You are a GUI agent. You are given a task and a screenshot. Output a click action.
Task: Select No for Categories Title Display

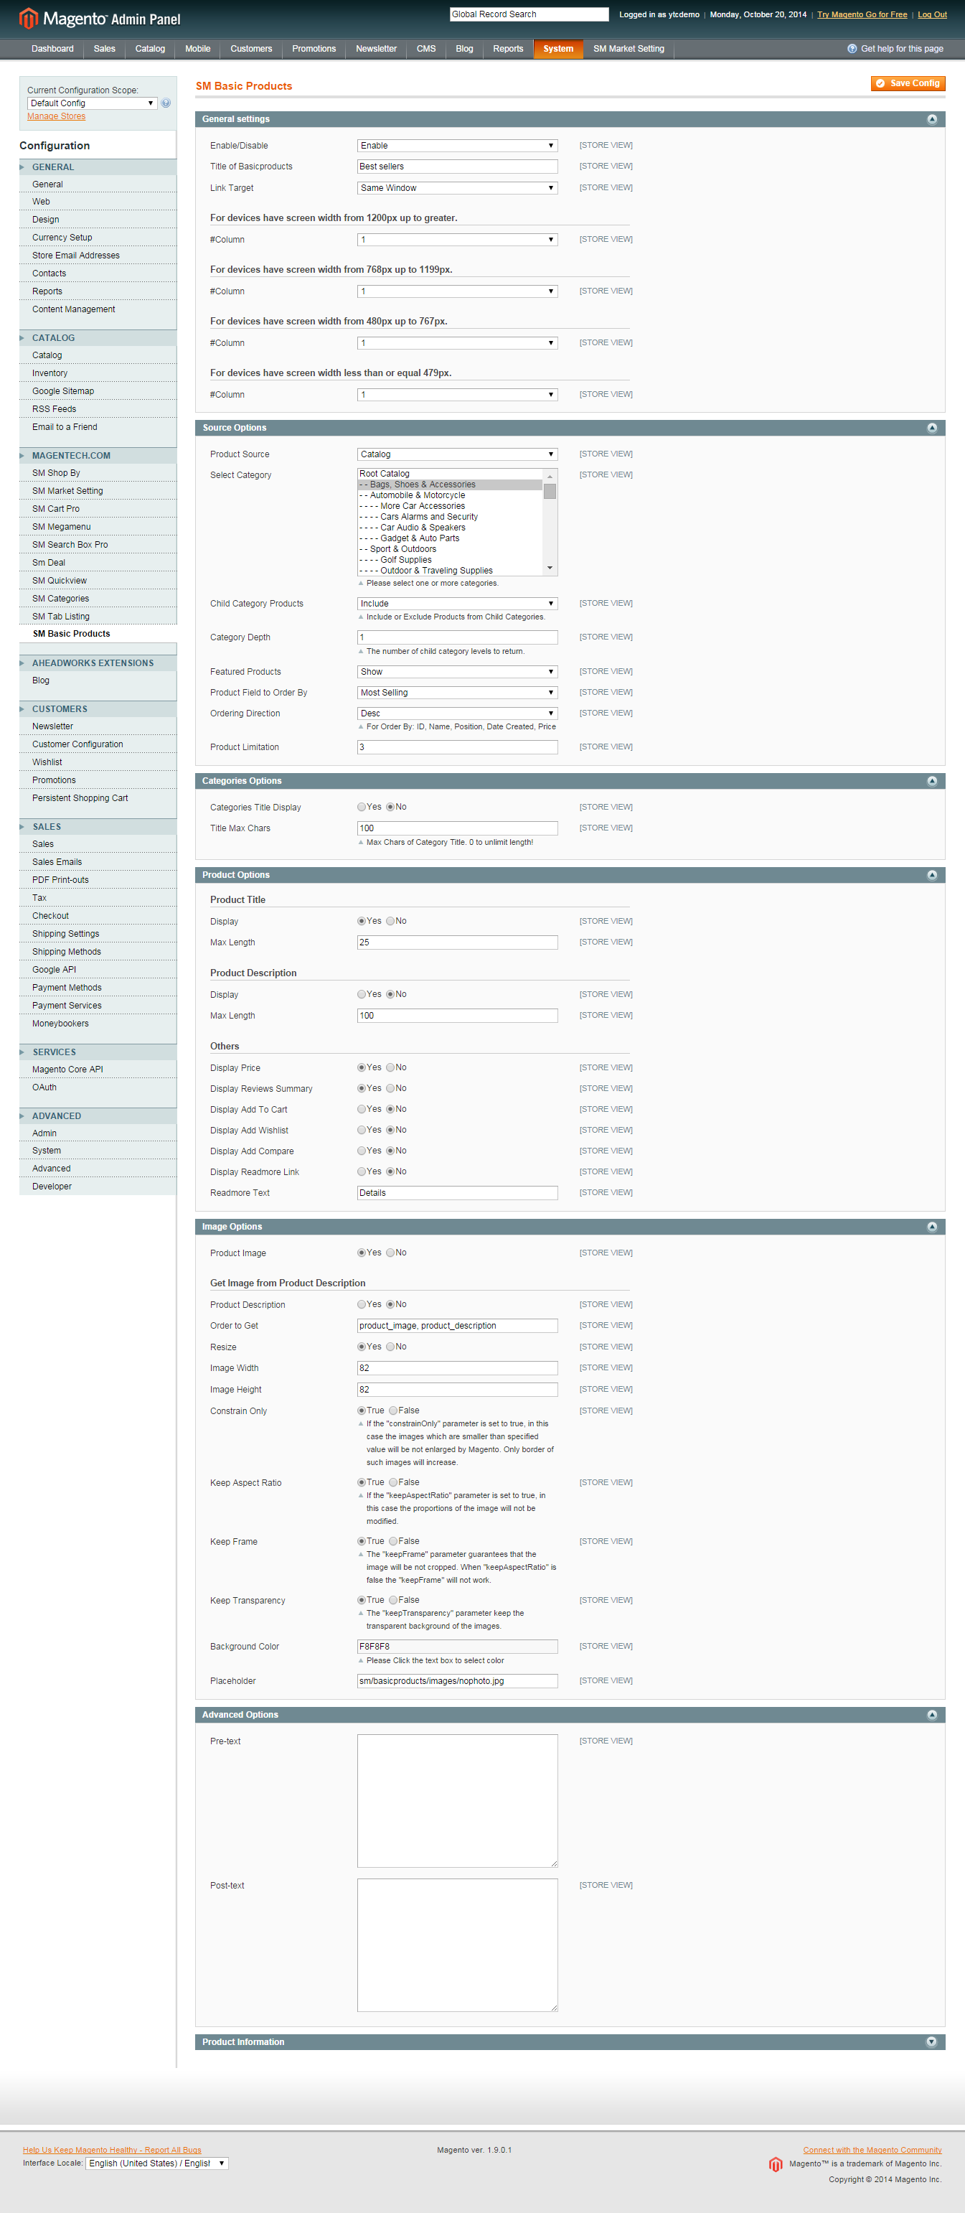(x=390, y=807)
